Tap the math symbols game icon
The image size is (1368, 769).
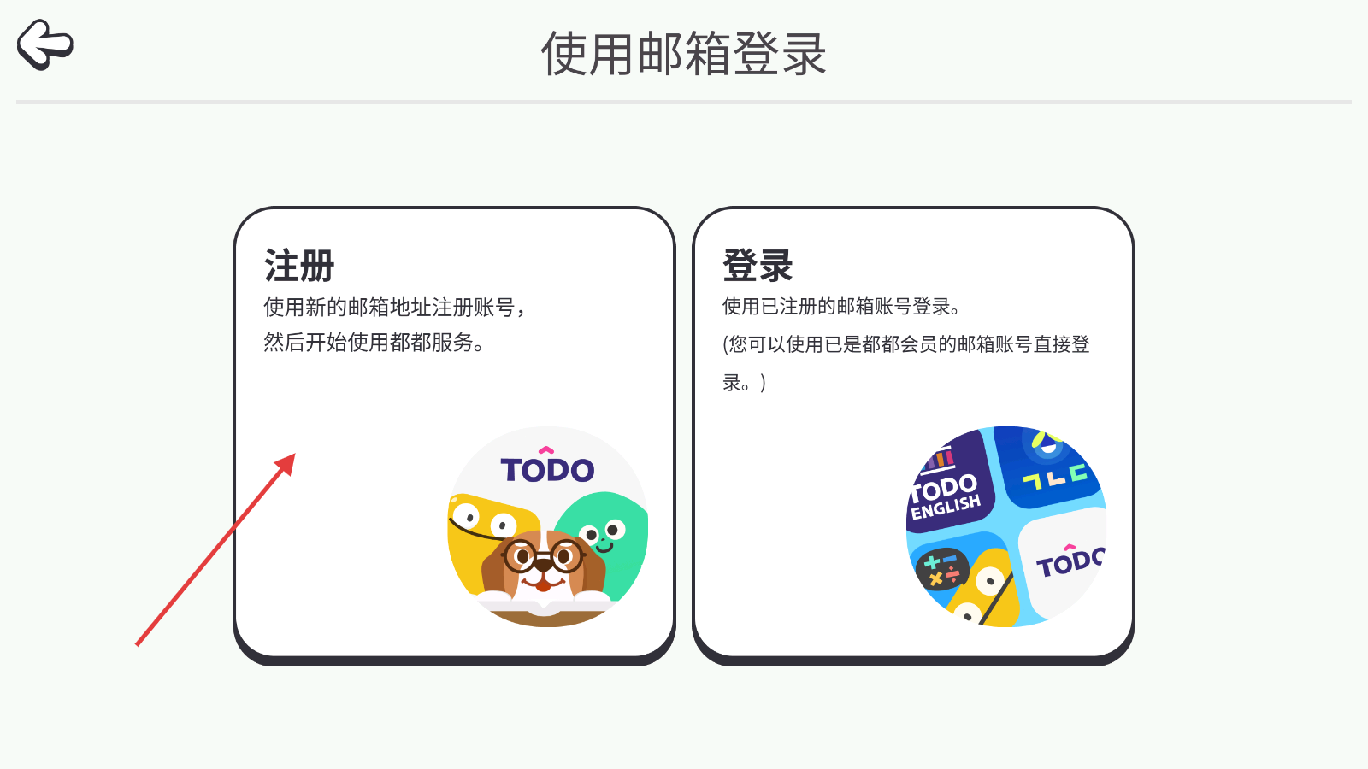[x=942, y=570]
